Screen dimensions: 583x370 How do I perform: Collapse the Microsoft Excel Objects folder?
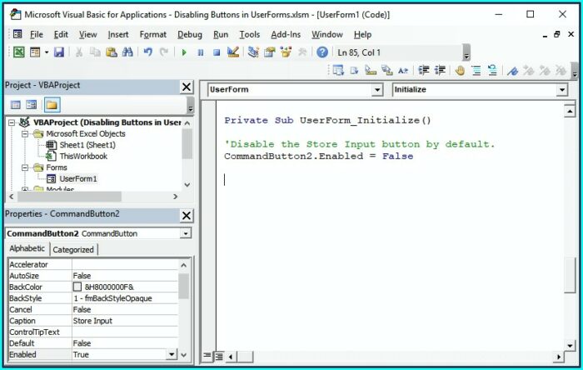coord(25,134)
